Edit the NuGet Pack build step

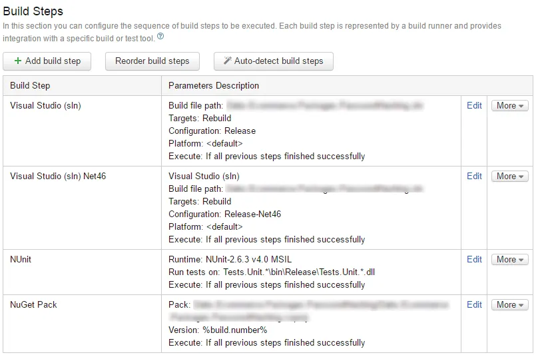click(474, 304)
